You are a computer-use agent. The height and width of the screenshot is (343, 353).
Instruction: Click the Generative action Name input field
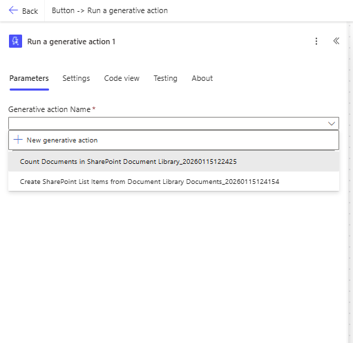point(173,123)
